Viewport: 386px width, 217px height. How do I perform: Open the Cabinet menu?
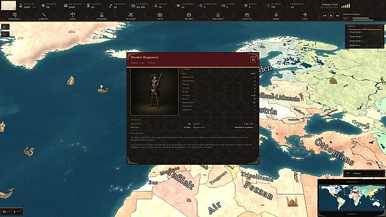pyautogui.click(x=43, y=16)
